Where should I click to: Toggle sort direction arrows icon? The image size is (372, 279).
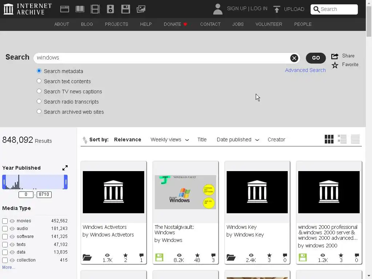(x=85, y=140)
